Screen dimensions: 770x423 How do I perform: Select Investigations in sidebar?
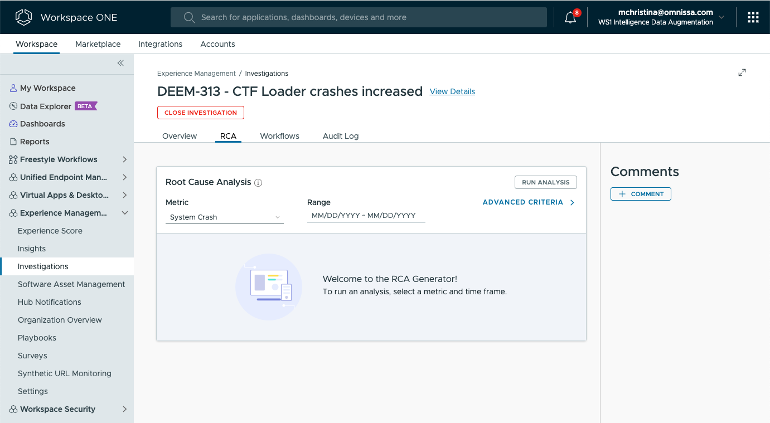pyautogui.click(x=67, y=266)
